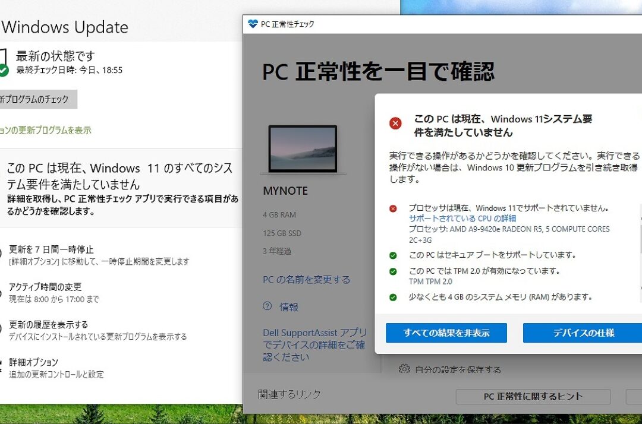Click the PC 正常性チェック window title text
Screen dimensions: 642x424
coord(288,24)
